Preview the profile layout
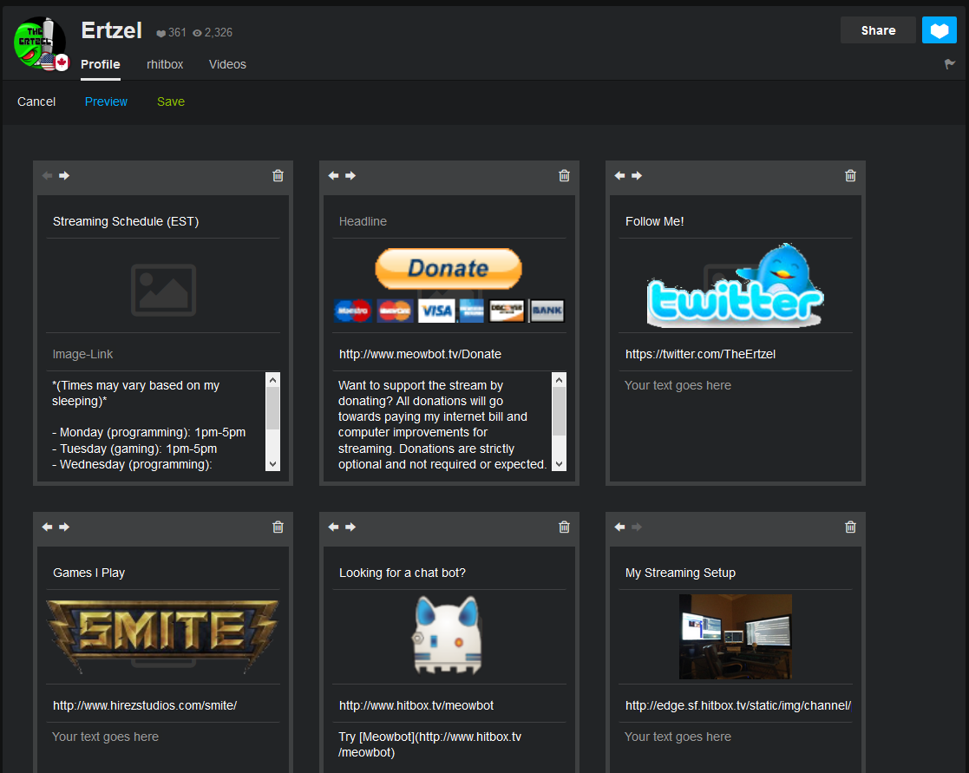This screenshot has height=773, width=969. 106,102
